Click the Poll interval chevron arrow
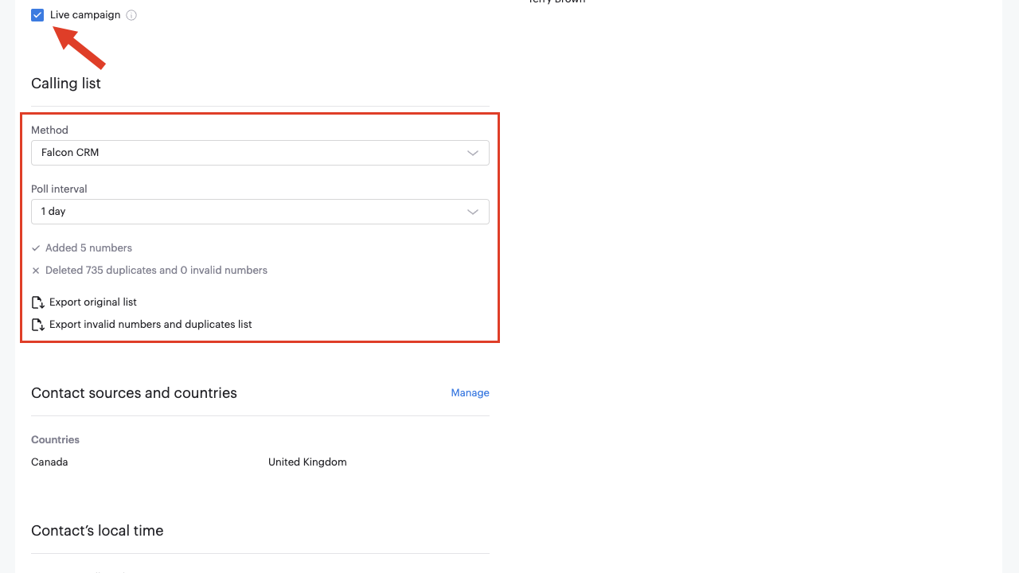This screenshot has width=1019, height=573. tap(473, 212)
